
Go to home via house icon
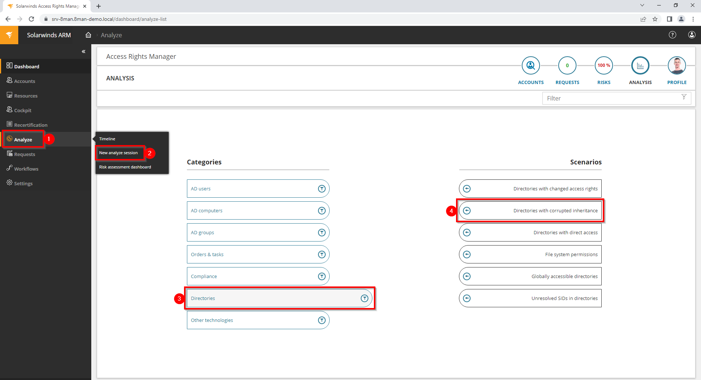click(88, 35)
